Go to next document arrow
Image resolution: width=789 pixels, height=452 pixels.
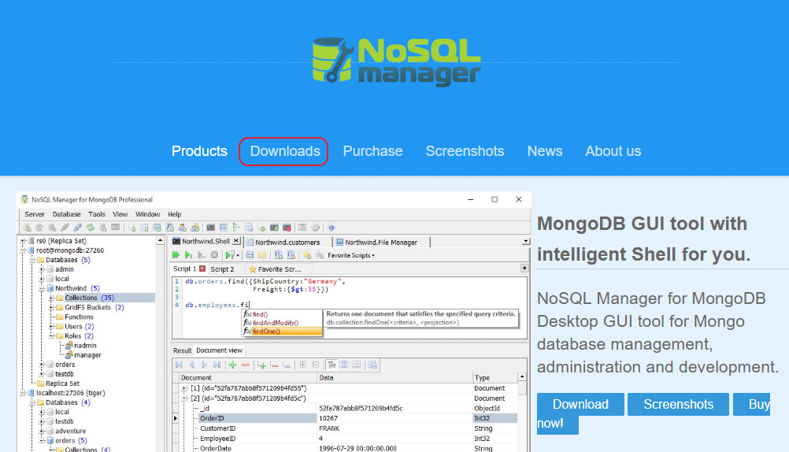point(204,365)
